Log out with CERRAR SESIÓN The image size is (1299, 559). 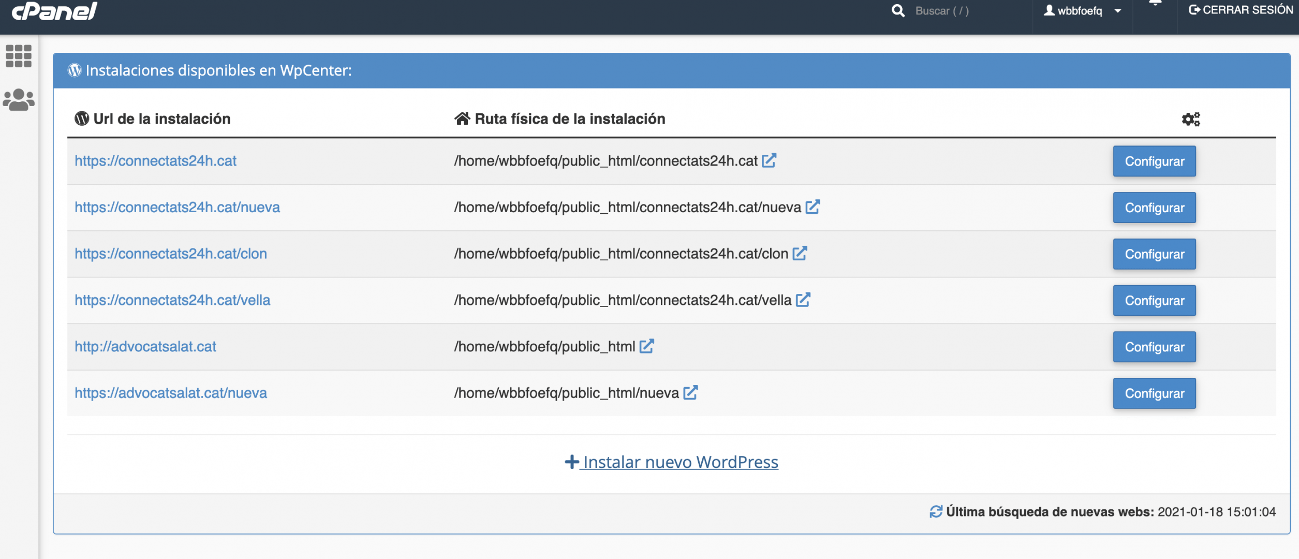[1241, 10]
